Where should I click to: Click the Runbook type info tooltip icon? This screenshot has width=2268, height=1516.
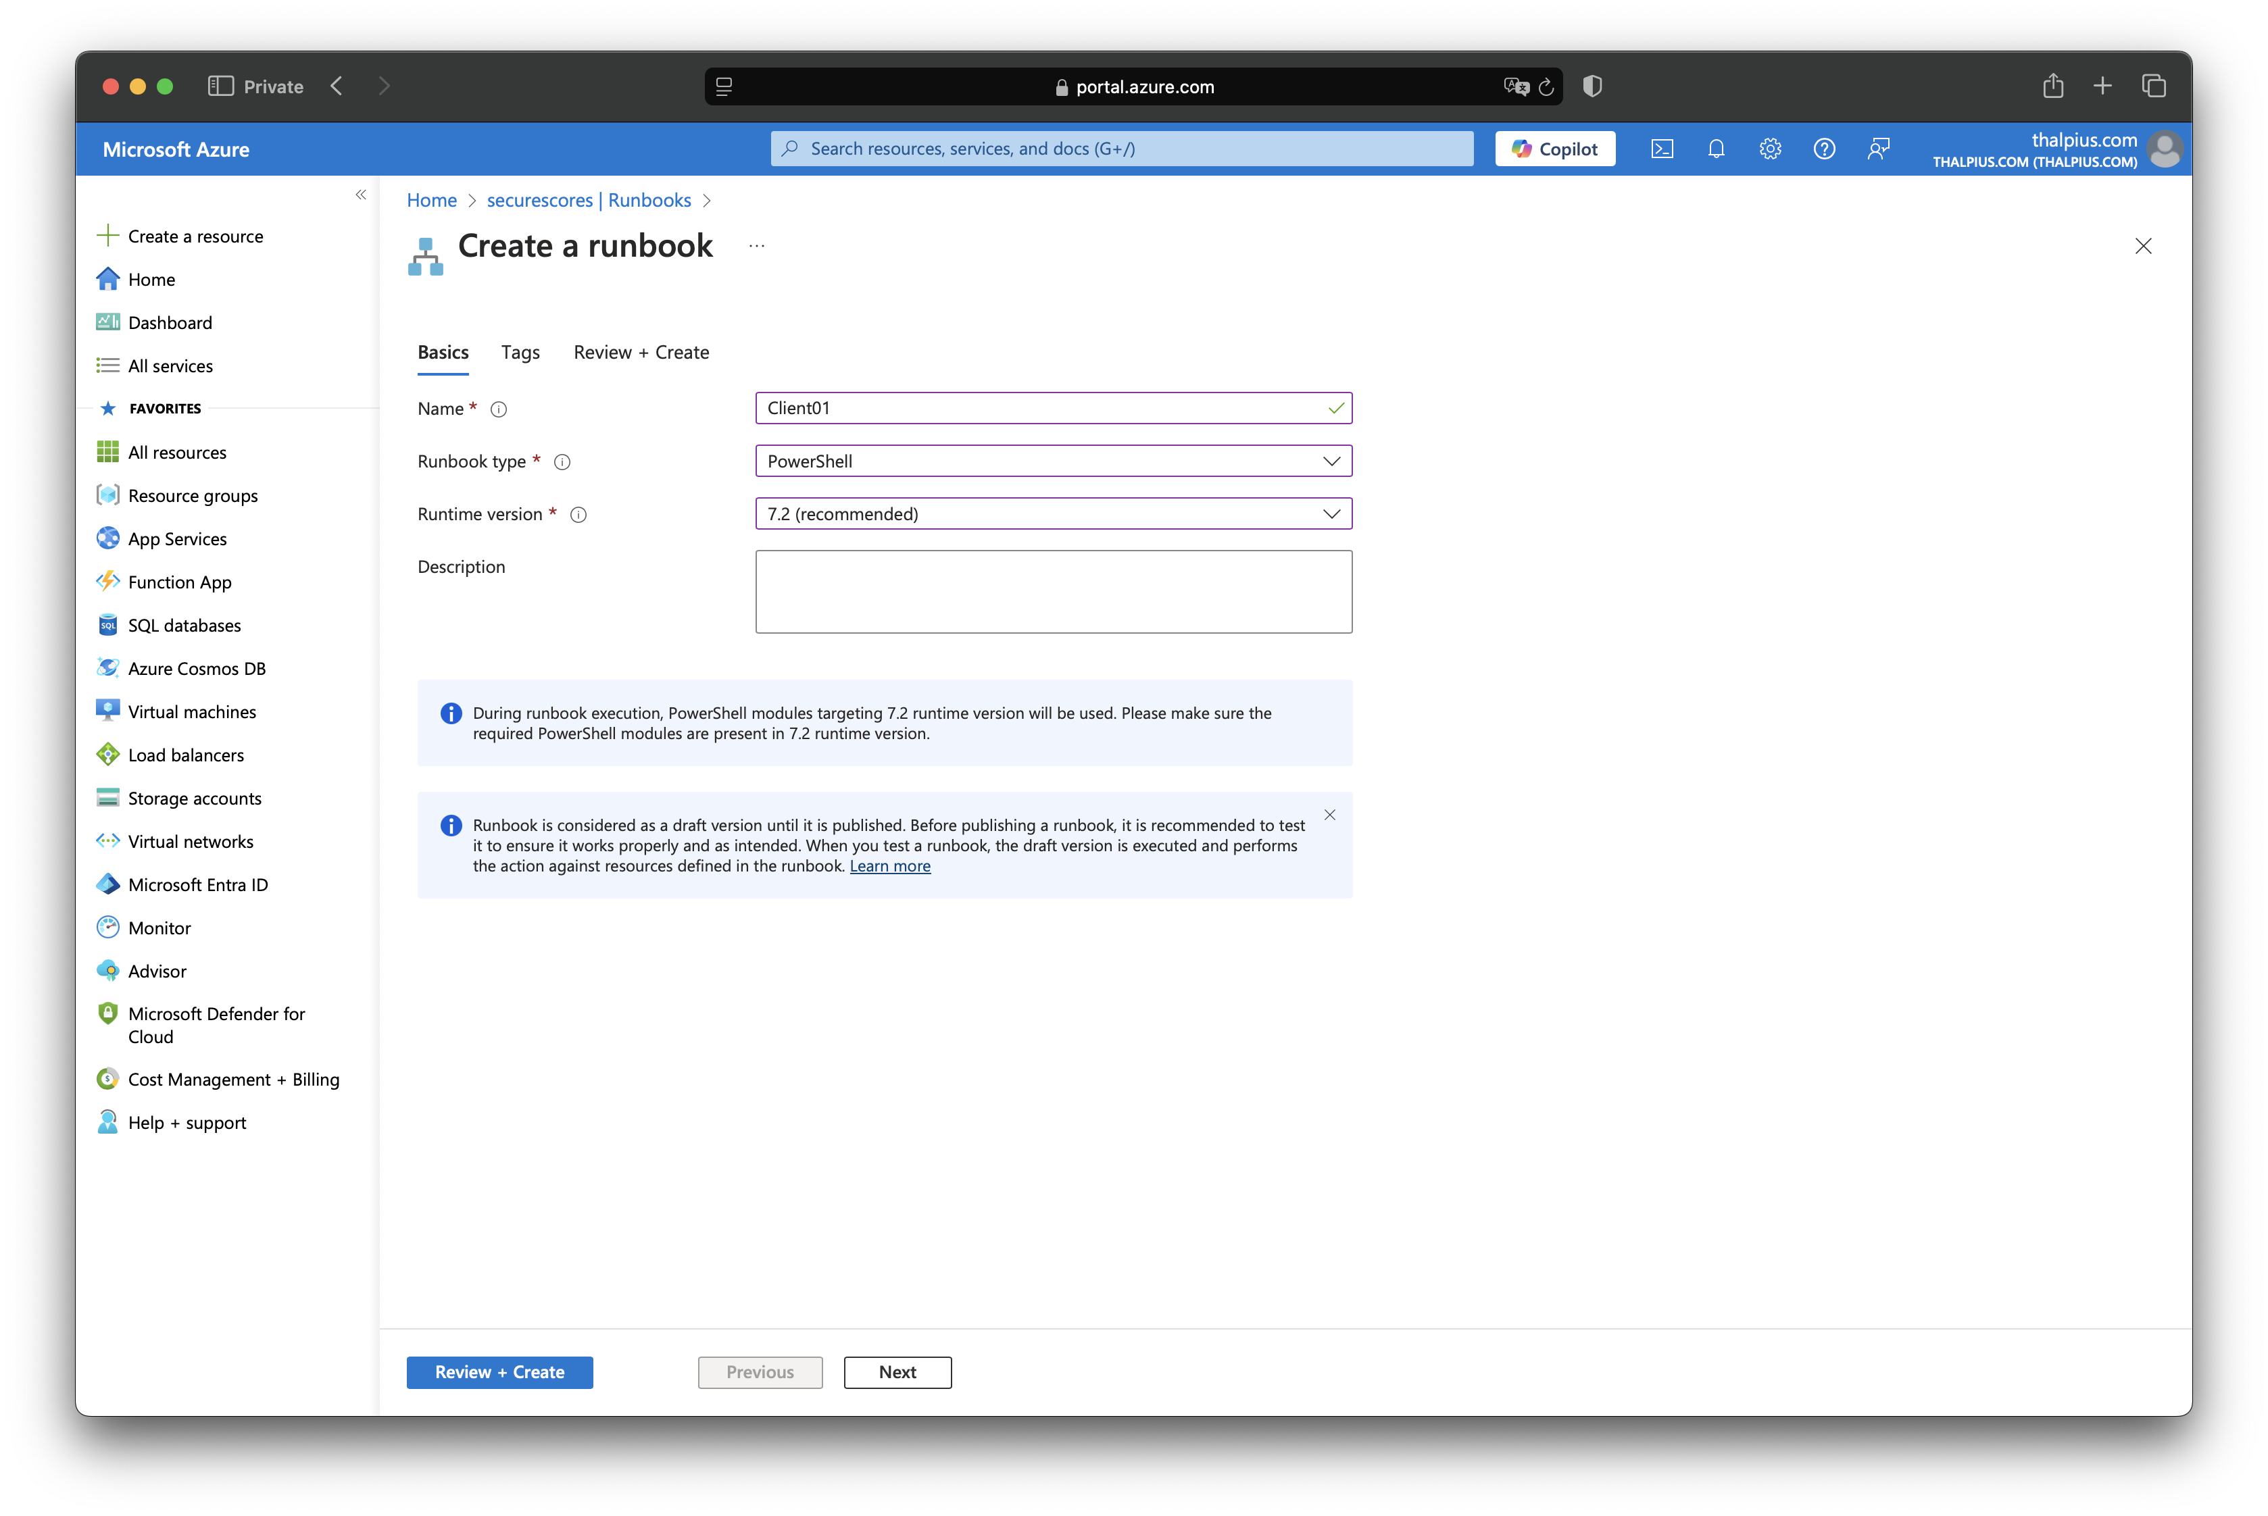(562, 462)
